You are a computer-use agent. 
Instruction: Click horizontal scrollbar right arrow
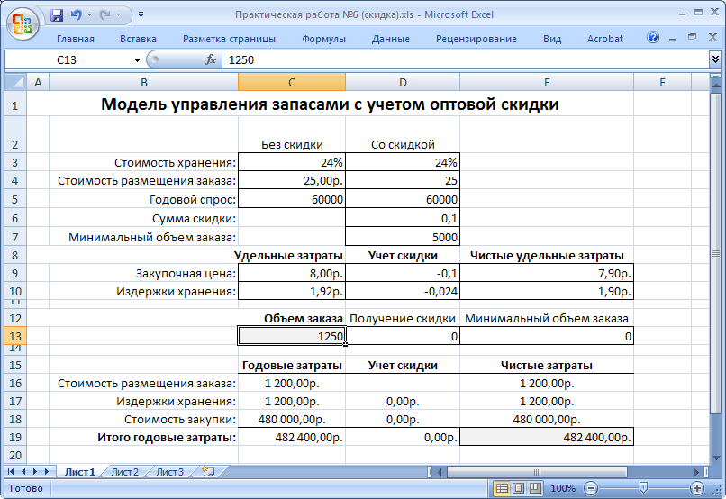[697, 472]
